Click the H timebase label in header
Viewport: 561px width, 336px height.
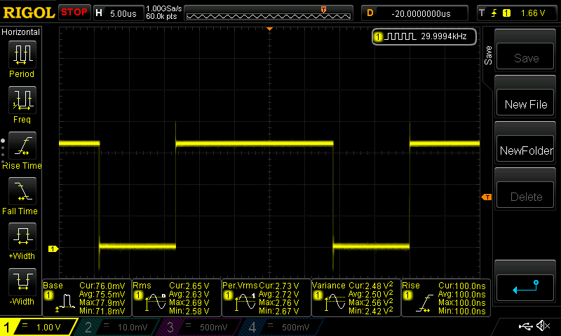tap(99, 13)
